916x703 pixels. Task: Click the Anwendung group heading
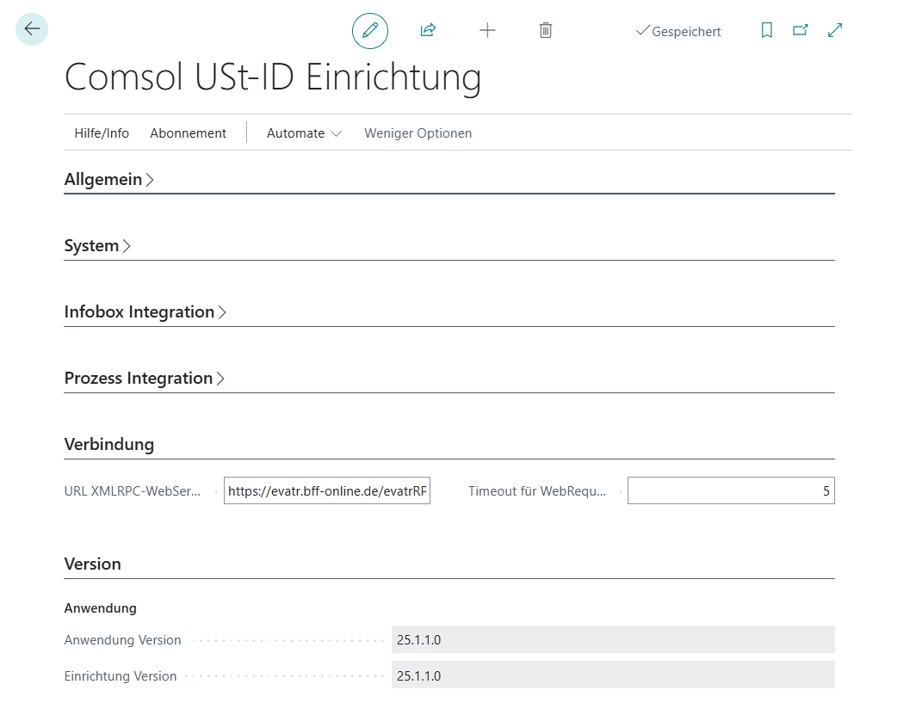point(101,607)
